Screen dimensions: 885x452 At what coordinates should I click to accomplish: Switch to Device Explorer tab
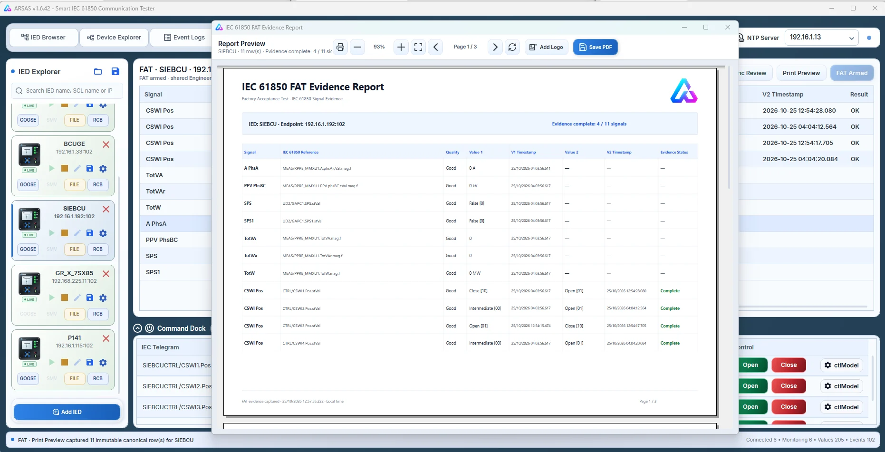(114, 38)
